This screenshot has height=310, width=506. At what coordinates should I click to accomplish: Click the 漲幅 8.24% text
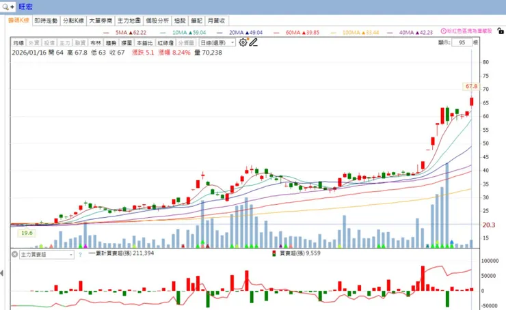(x=174, y=53)
